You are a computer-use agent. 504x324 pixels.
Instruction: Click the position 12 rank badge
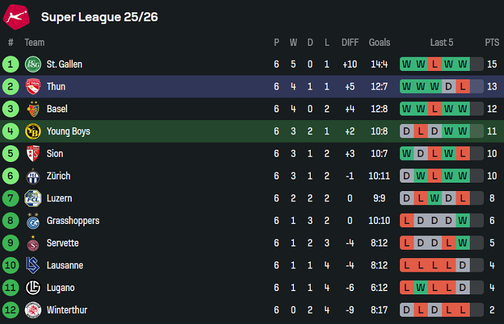(x=10, y=310)
